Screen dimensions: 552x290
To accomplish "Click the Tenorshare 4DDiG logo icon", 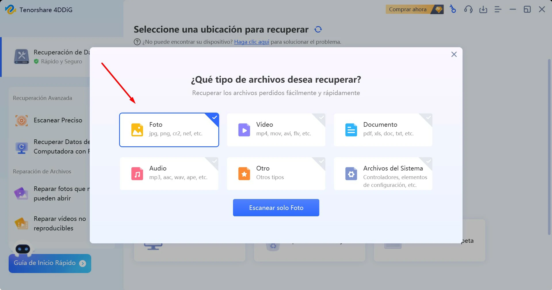I will tap(10, 10).
